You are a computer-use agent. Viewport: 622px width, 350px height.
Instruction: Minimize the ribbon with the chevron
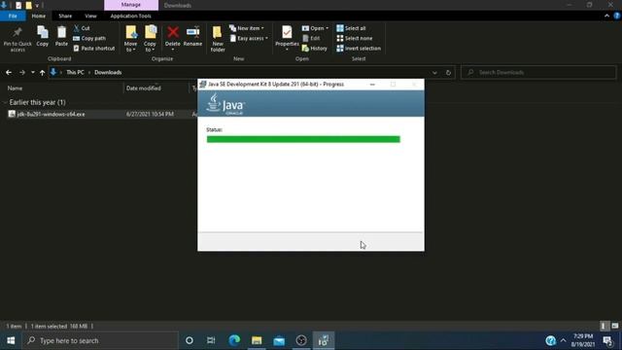[606, 16]
